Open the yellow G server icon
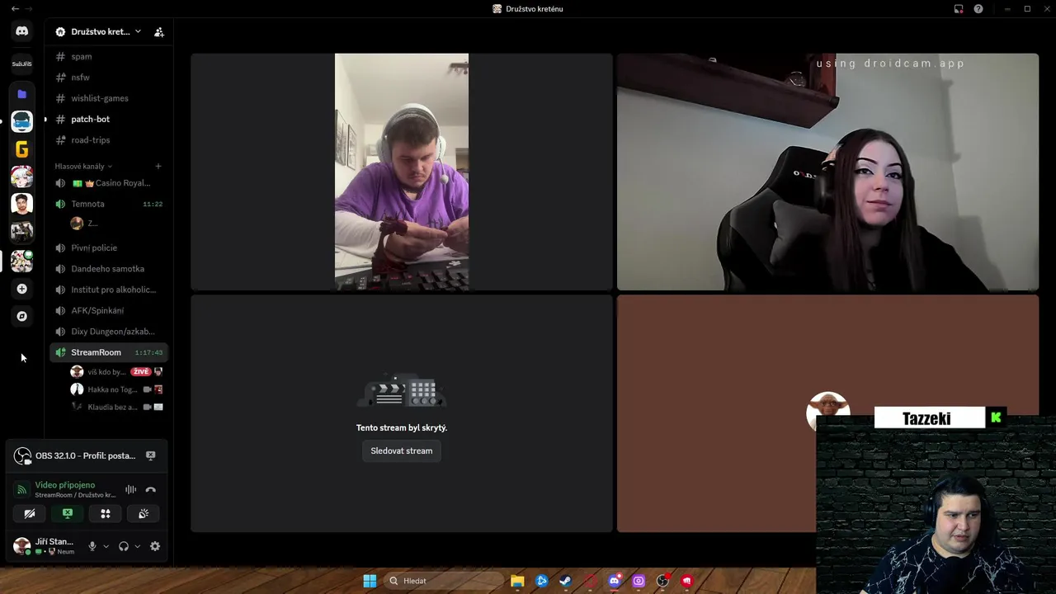This screenshot has width=1056, height=594. point(22,149)
